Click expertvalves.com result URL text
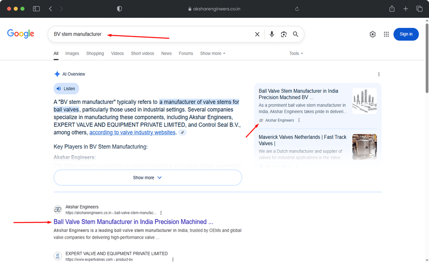Image resolution: width=429 pixels, height=263 pixels. (x=99, y=259)
